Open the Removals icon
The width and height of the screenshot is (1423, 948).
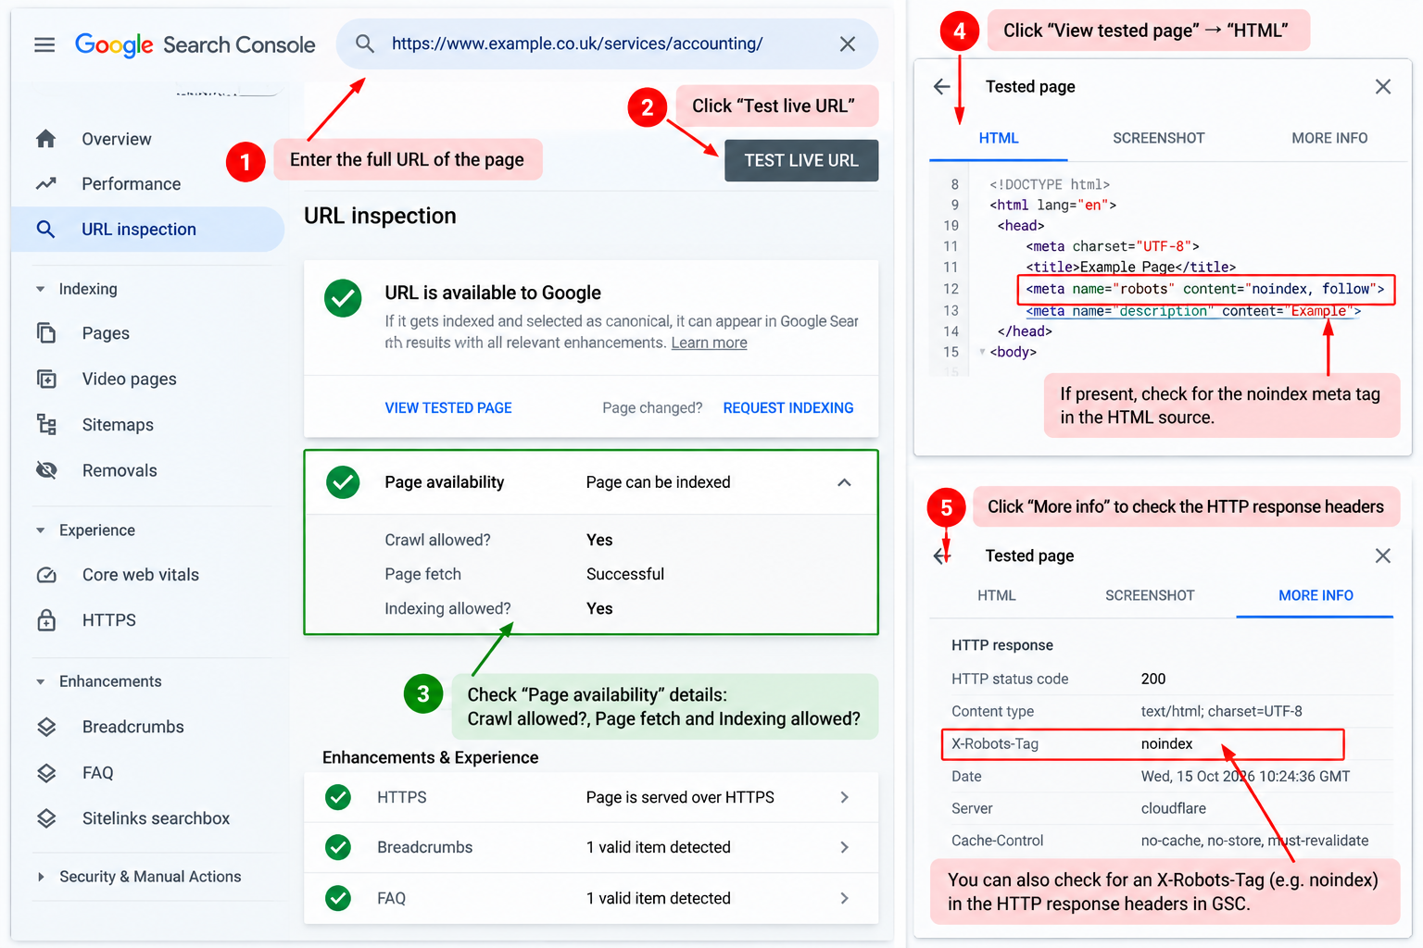[x=46, y=470]
